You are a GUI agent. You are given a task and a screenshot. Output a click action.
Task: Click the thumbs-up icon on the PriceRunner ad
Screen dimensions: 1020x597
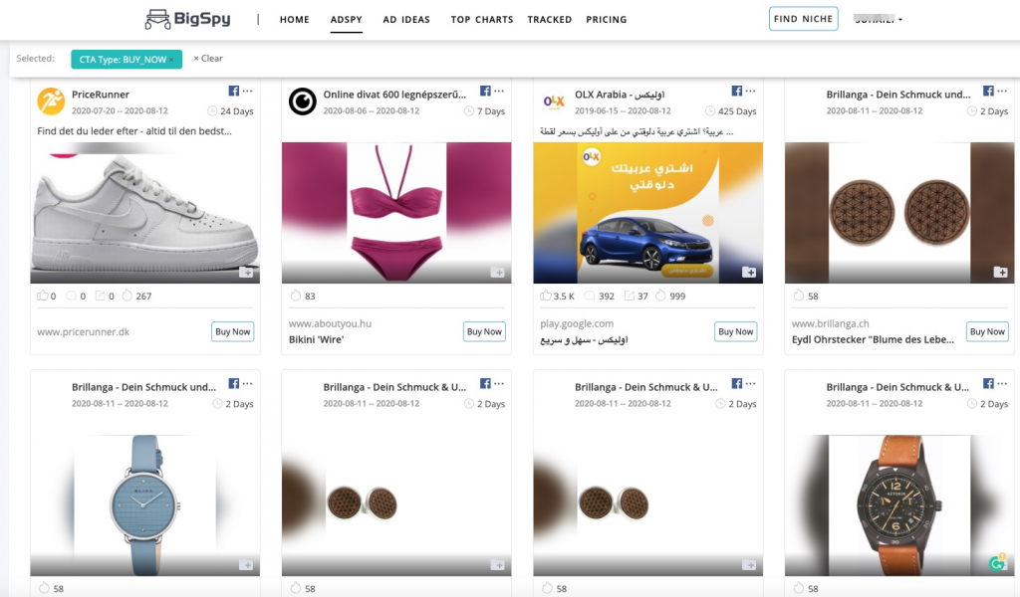tap(42, 296)
